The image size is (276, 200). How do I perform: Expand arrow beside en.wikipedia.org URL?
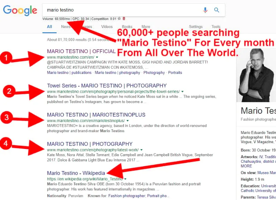125,179
